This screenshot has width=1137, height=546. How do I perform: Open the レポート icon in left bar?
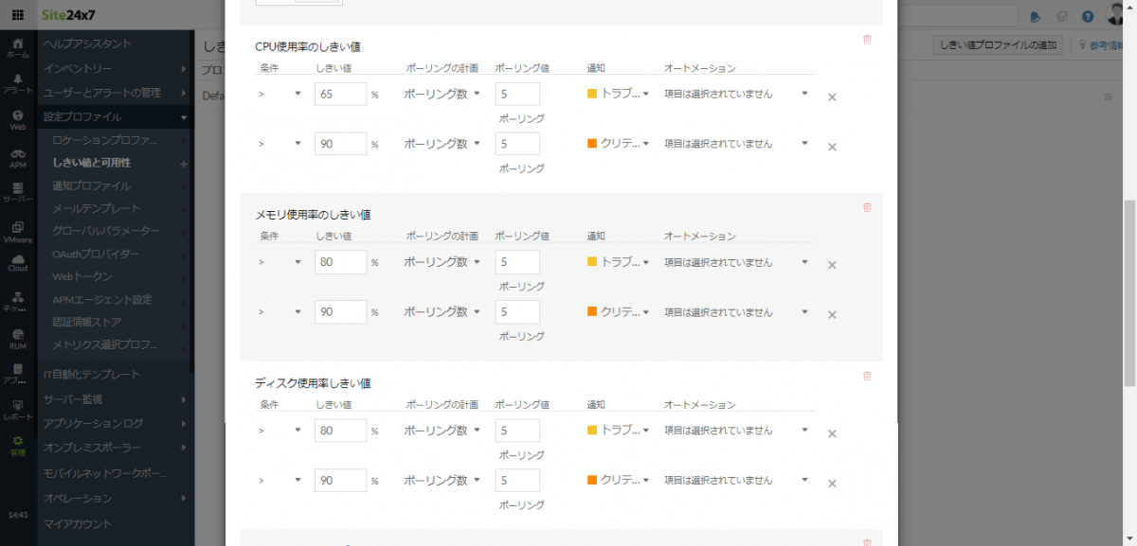[x=18, y=409]
